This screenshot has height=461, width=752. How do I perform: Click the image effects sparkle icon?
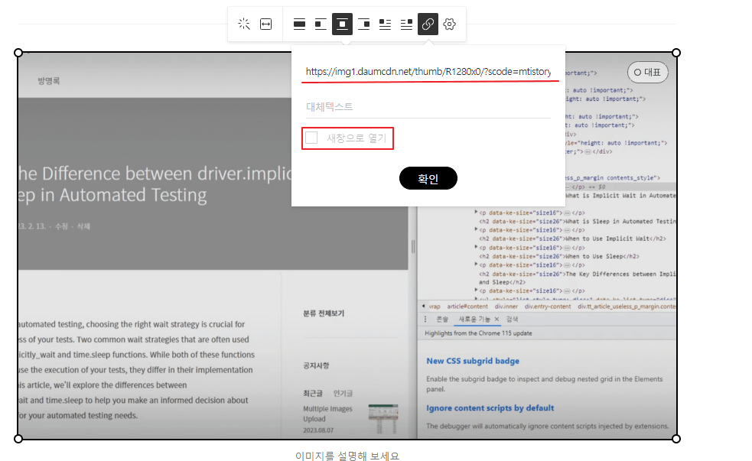243,24
